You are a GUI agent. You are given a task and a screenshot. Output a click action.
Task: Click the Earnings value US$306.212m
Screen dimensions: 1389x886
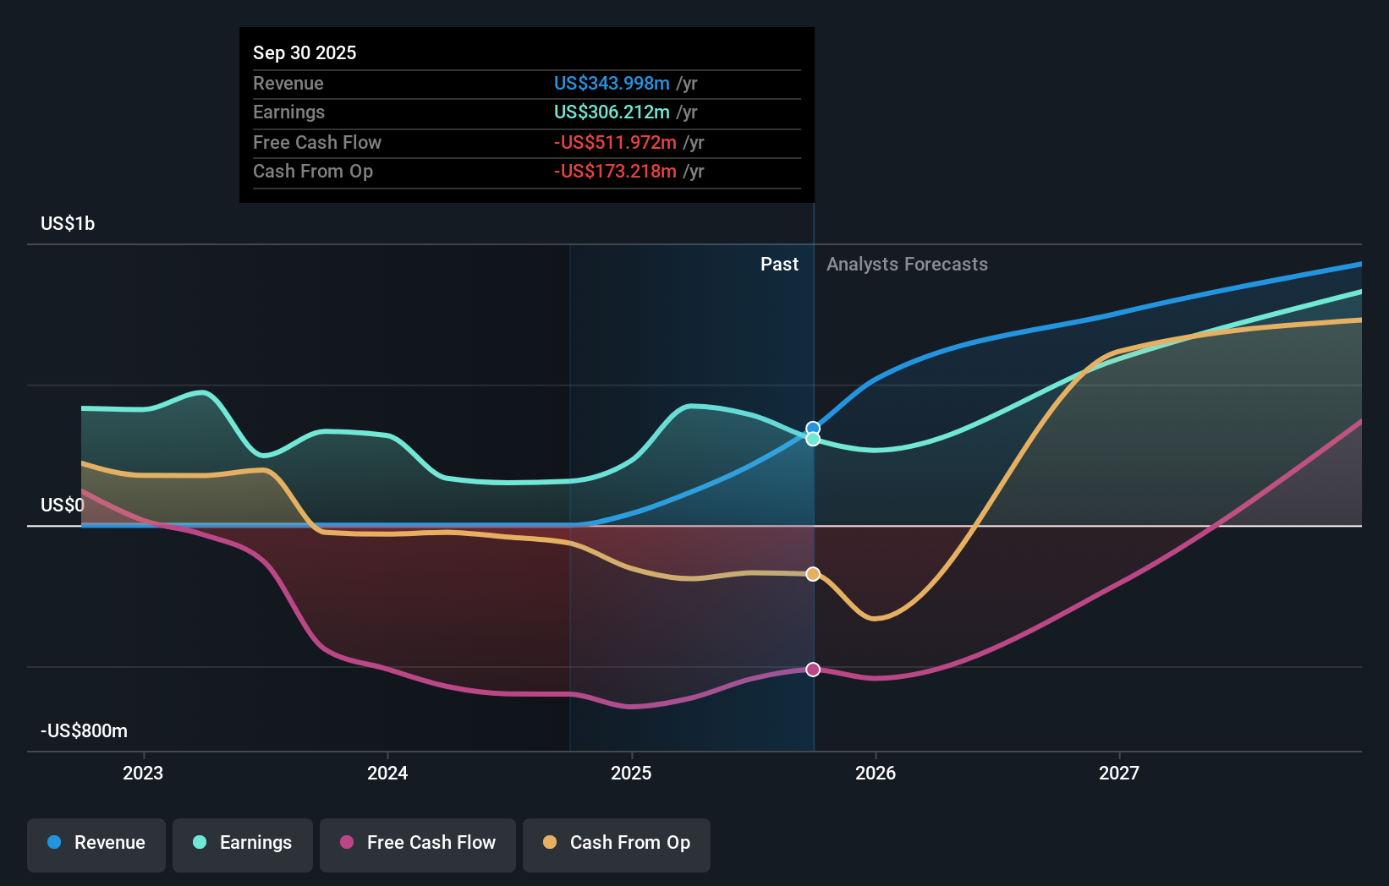[611, 112]
